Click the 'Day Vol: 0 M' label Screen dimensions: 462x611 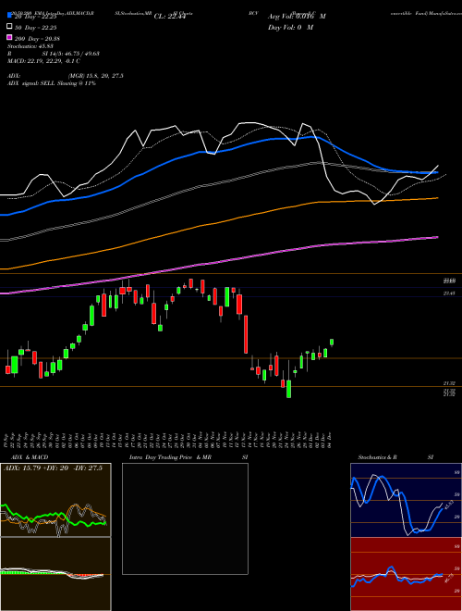click(x=290, y=27)
